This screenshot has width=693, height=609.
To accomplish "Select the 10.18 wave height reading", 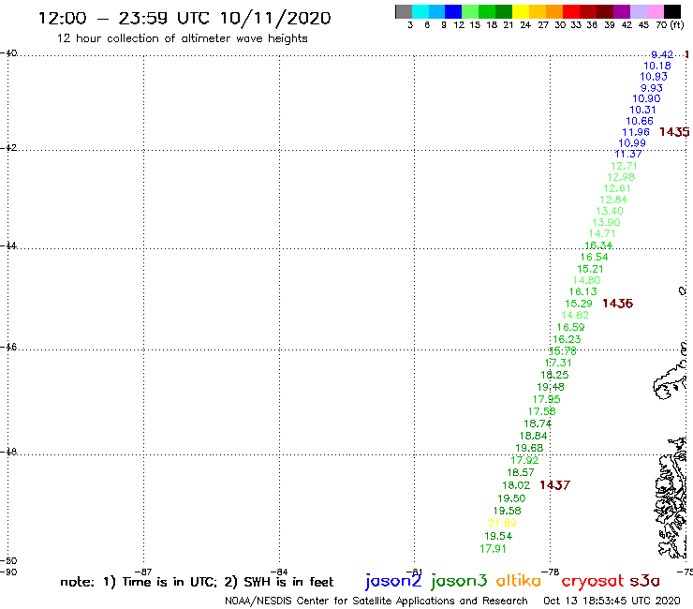I will coord(656,66).
